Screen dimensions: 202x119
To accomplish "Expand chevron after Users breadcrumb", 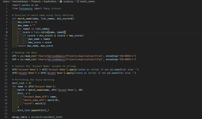I will tap(11, 1).
